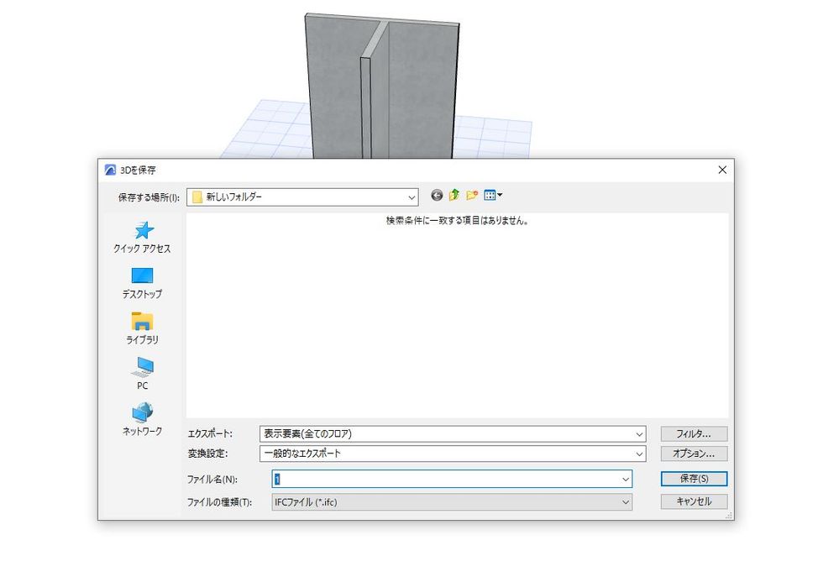Open the view menu icon

(493, 196)
